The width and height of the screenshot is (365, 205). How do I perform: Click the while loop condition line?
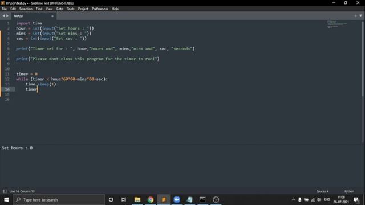coord(62,79)
